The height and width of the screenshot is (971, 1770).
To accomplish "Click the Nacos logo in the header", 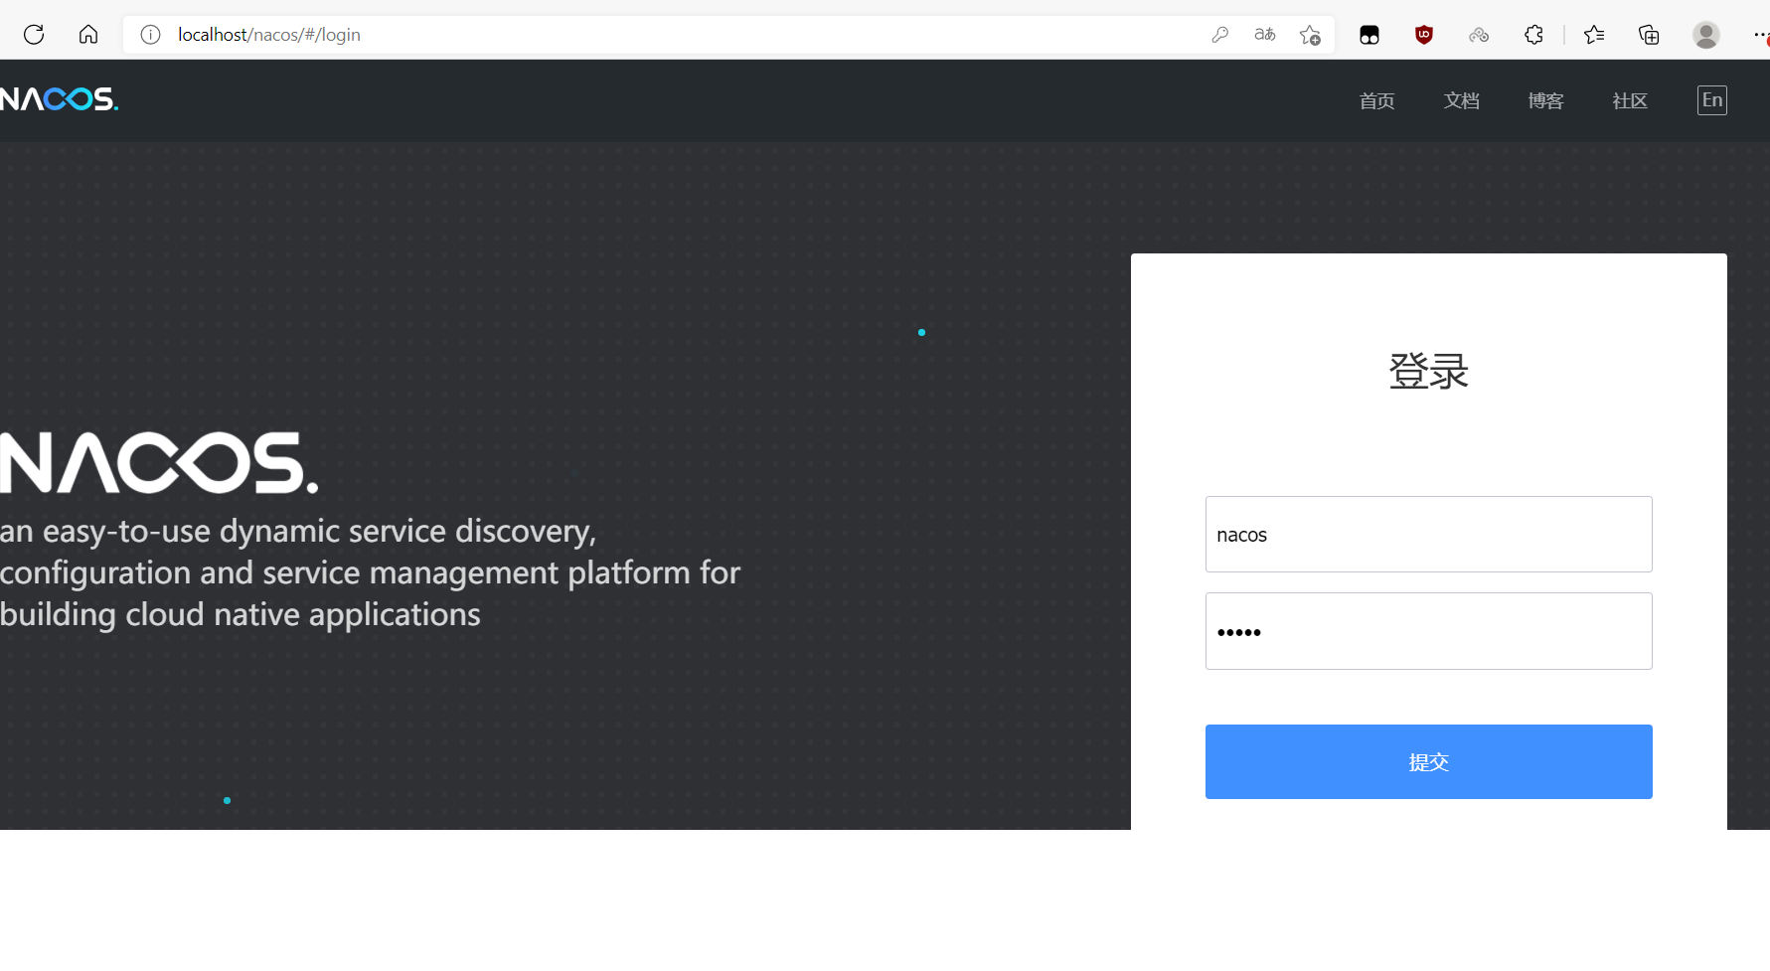I will 60,99.
